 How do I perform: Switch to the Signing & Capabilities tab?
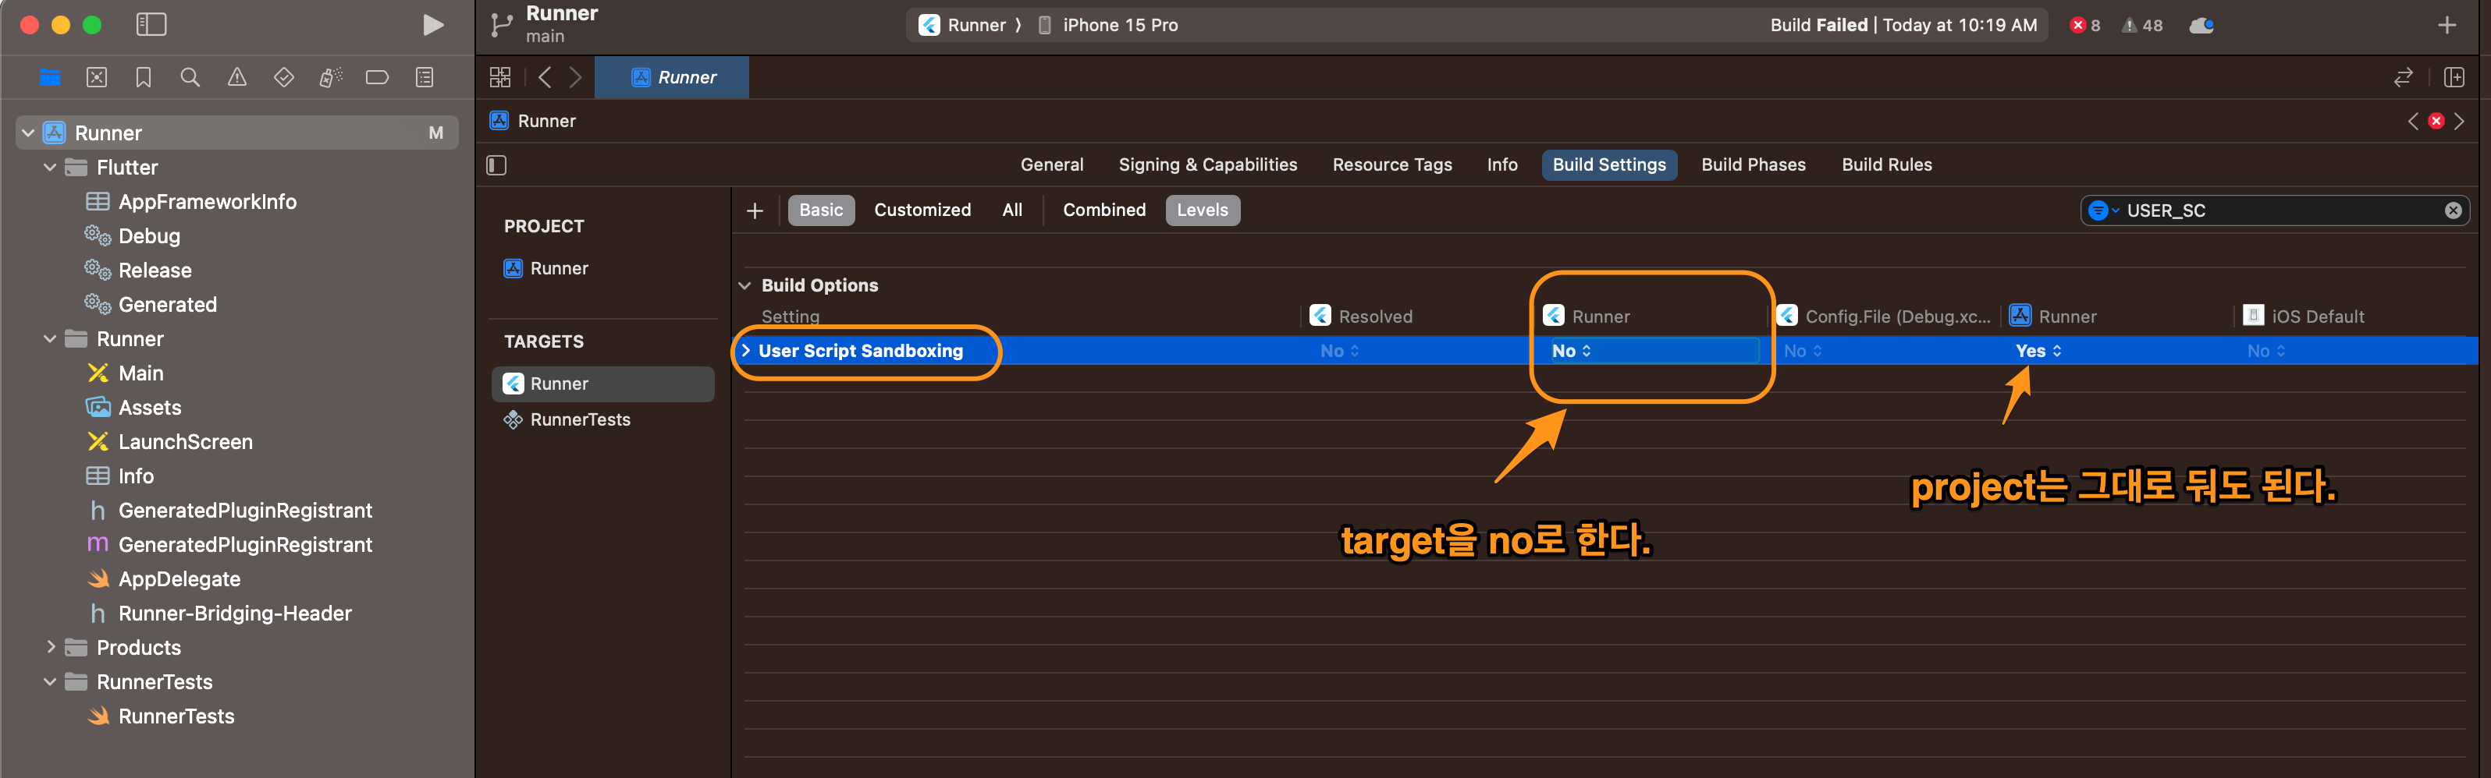click(1206, 165)
